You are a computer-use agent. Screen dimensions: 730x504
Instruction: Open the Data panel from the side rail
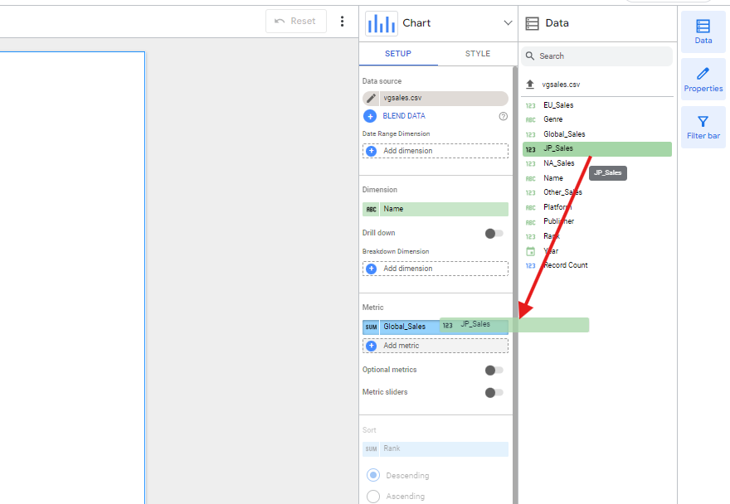703,31
